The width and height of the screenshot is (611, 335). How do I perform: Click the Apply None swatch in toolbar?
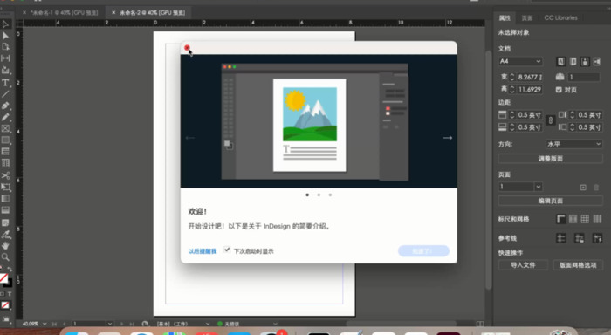pyautogui.click(x=5, y=305)
